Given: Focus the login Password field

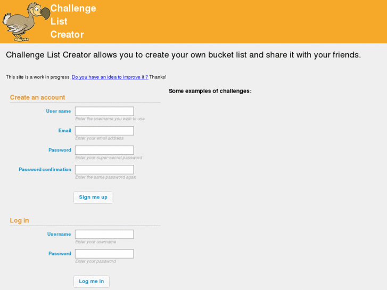Looking at the screenshot, I should click(x=104, y=254).
